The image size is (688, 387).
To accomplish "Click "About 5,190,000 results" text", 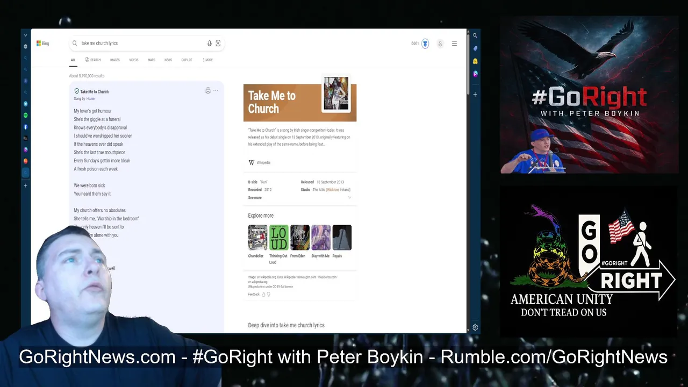I will tap(87, 76).
